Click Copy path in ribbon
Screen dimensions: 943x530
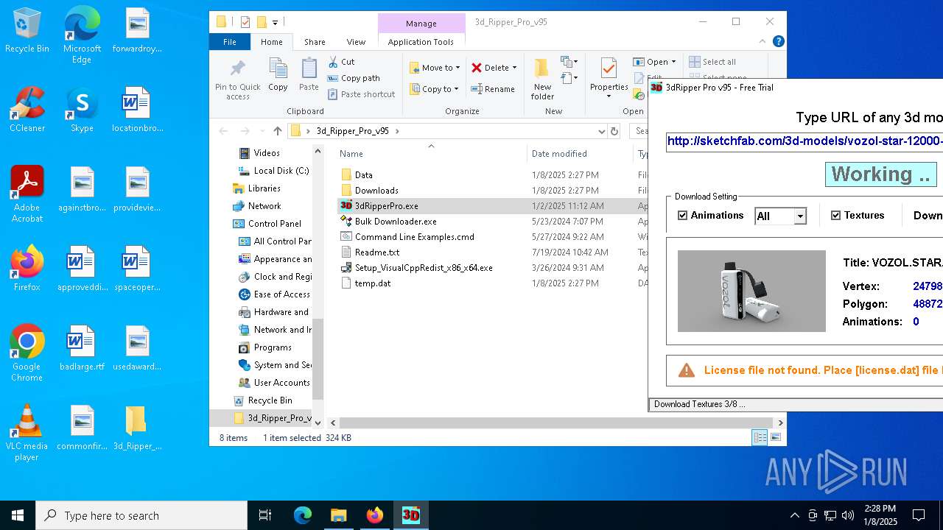coord(354,78)
